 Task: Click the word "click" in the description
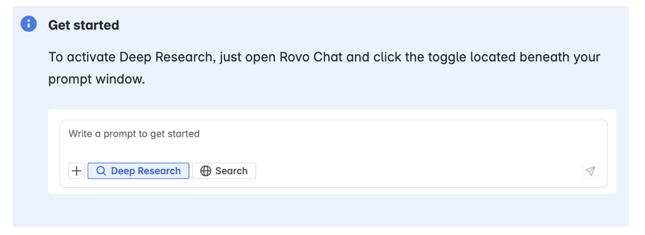[377, 57]
